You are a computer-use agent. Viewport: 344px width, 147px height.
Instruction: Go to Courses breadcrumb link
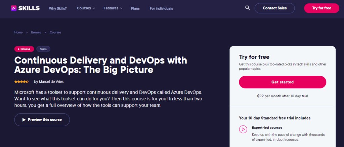tap(55, 32)
